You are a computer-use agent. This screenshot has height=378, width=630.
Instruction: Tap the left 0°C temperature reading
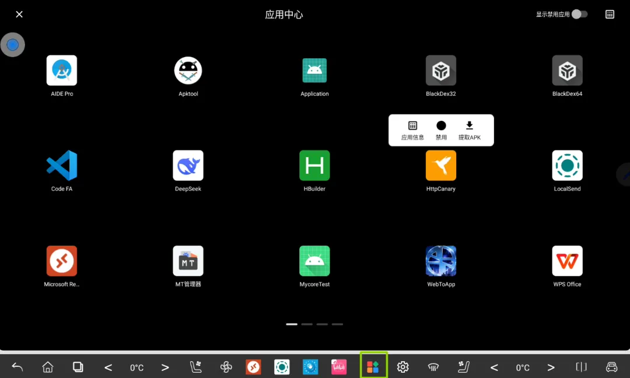coord(136,367)
